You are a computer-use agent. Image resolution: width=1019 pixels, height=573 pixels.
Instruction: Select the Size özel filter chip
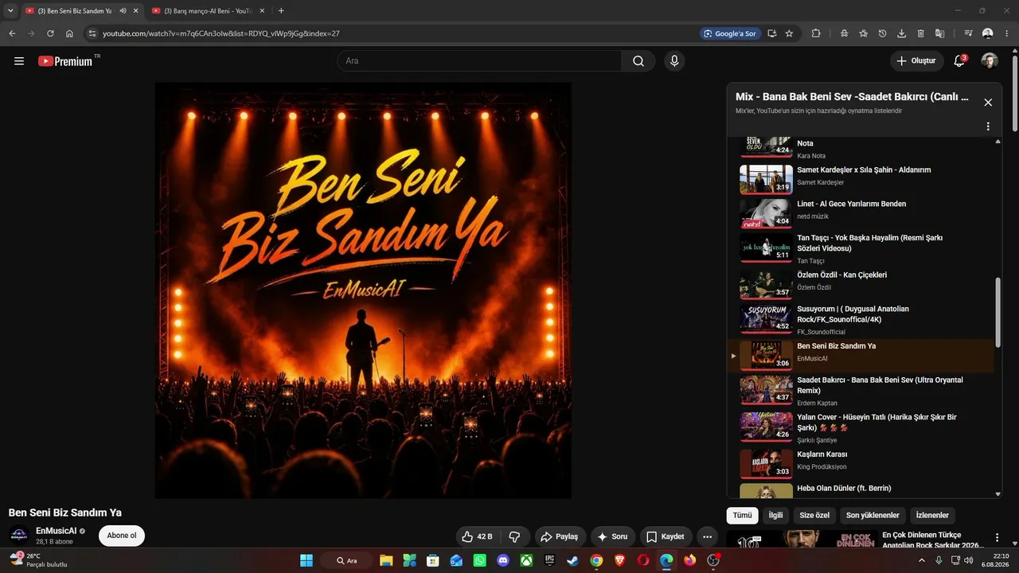tap(814, 516)
